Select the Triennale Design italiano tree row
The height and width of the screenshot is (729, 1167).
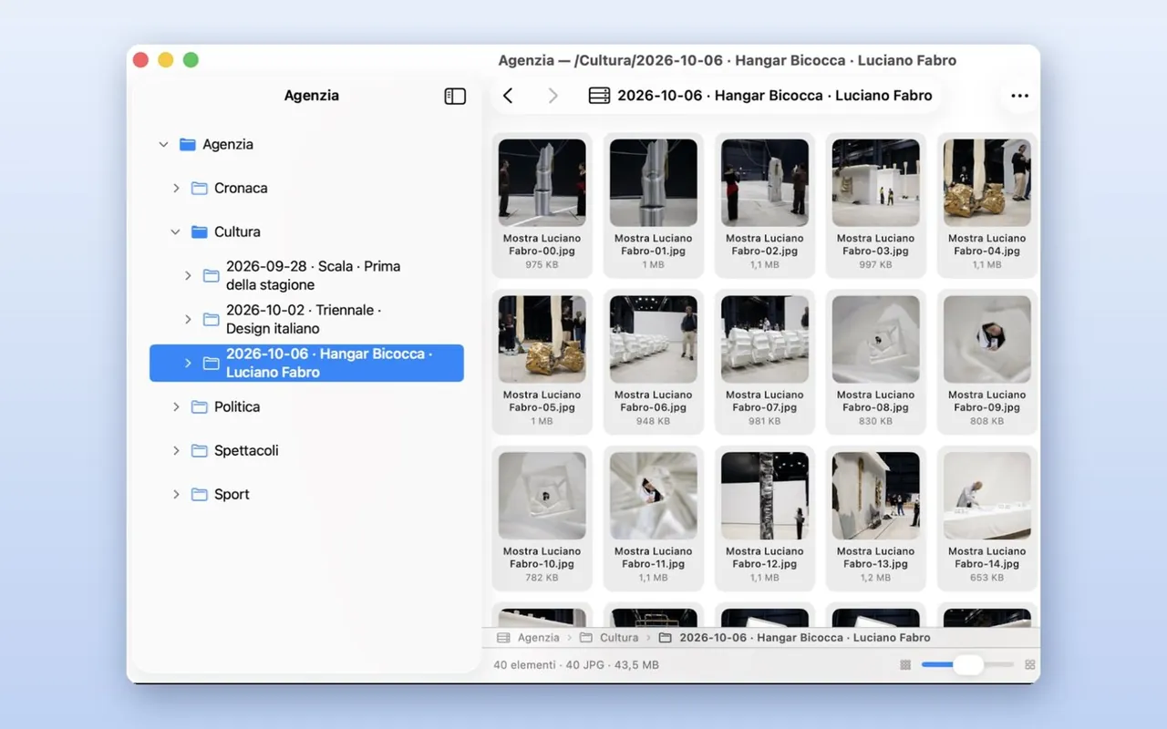pos(306,319)
